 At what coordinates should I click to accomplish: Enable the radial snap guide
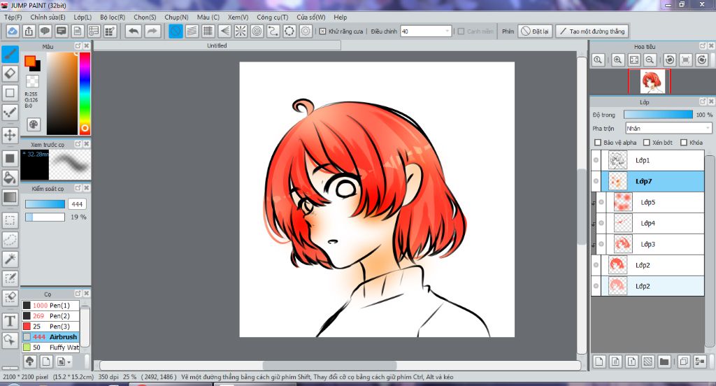[241, 31]
